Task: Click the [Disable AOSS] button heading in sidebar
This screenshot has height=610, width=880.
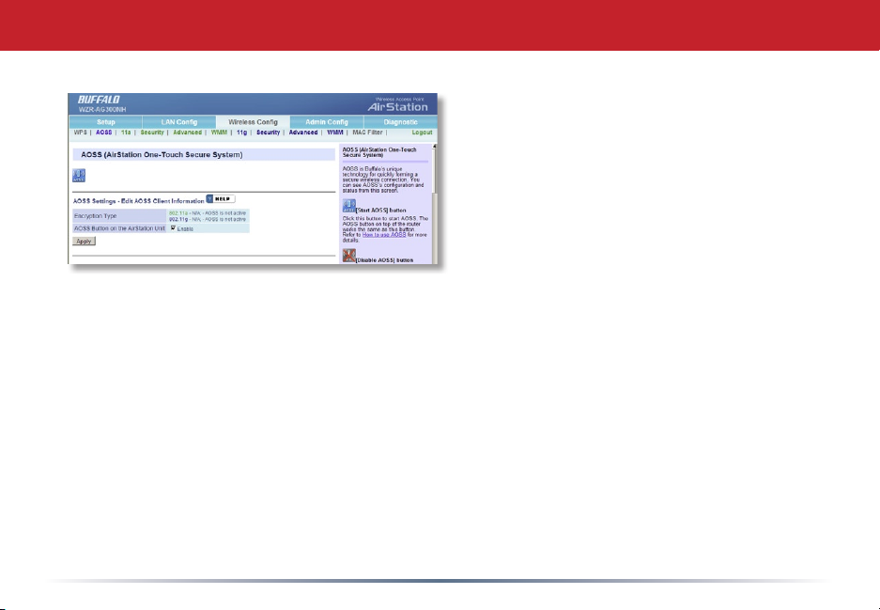Action: 384,260
